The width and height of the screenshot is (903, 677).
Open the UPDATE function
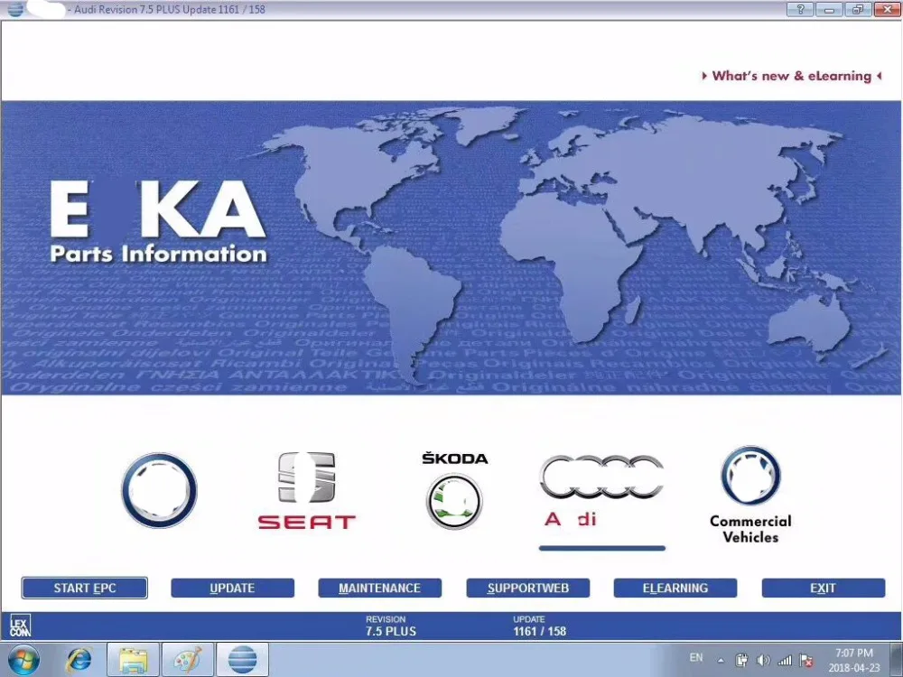[x=233, y=588]
